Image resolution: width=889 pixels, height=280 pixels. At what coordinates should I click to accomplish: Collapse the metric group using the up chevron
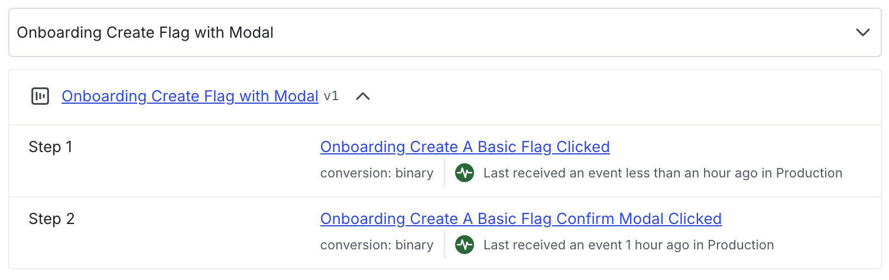coord(363,96)
